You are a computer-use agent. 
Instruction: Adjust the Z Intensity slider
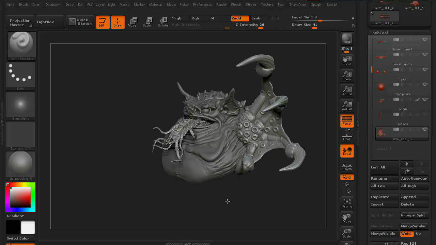[260, 26]
